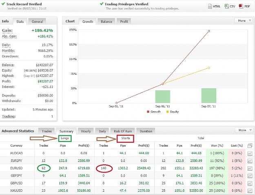Click the Sep 01 growth data point

116,103
